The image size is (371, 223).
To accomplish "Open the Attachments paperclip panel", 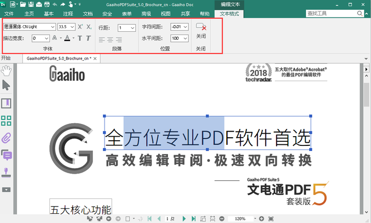I will [6, 138].
